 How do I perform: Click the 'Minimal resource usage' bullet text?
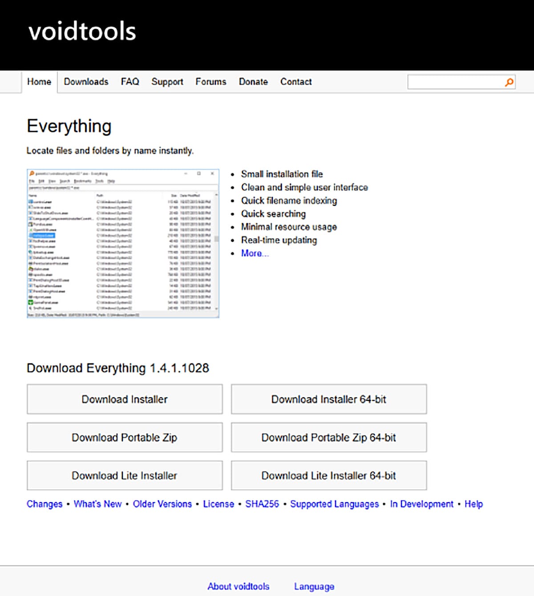tap(289, 227)
